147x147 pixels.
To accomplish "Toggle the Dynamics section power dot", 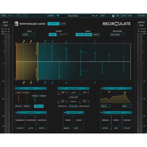I will (x=16, y=112).
